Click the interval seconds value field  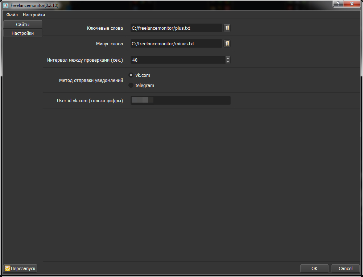[178, 60]
